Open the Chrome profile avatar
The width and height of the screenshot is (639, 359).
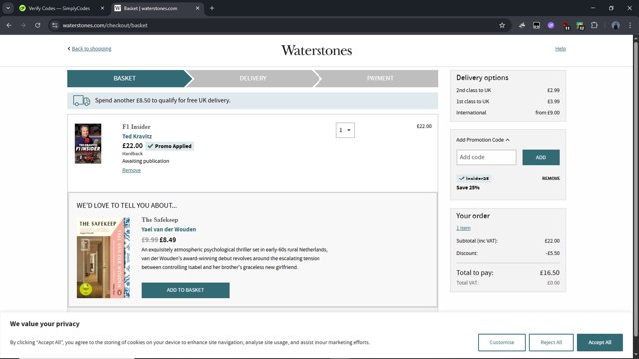(x=615, y=25)
